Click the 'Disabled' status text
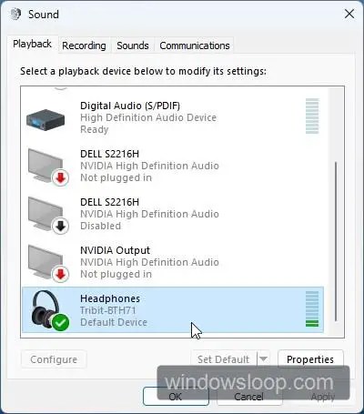The height and width of the screenshot is (414, 364). pyautogui.click(x=100, y=226)
